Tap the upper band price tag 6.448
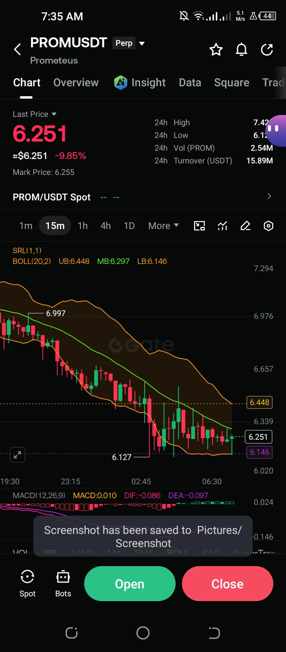This screenshot has width=286, height=652. (x=259, y=402)
